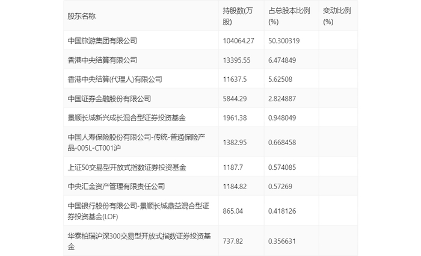Select the percentage 0.948049
Viewport: 421px width, 256px height.
tap(282, 118)
